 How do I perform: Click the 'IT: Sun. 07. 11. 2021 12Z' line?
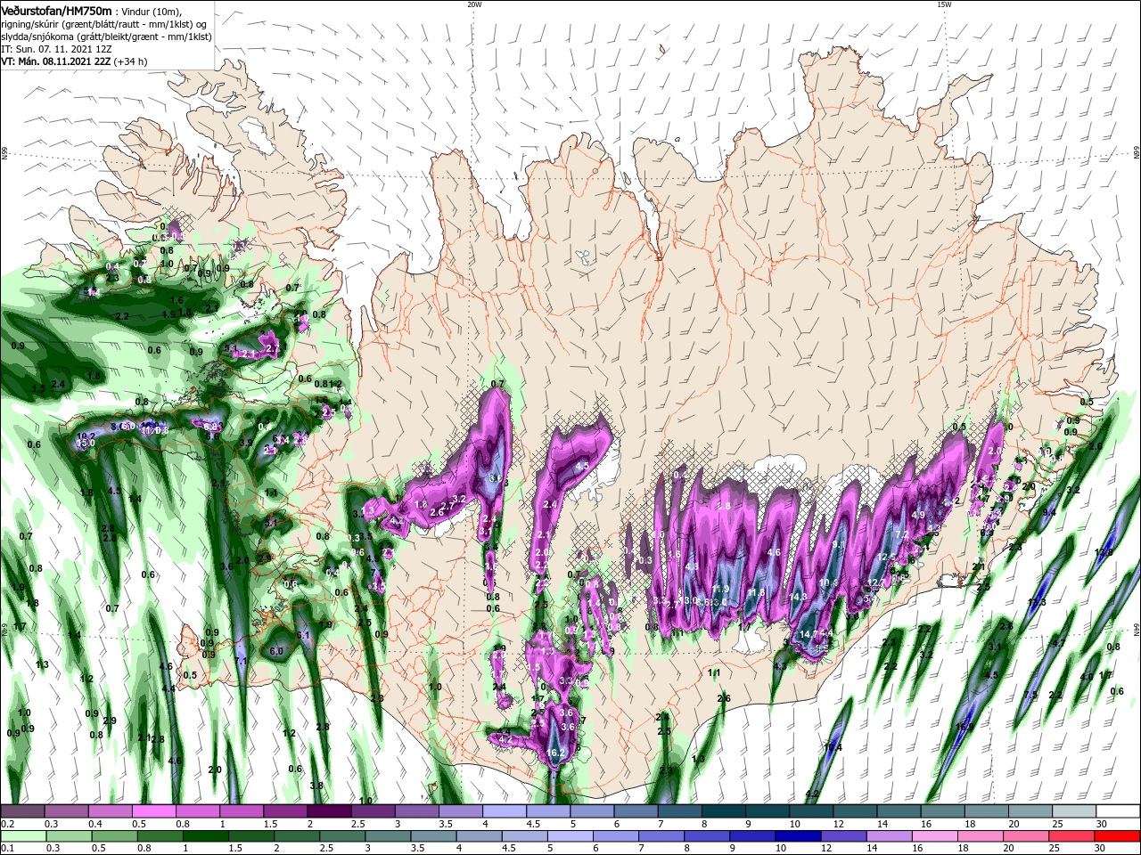click(x=56, y=49)
